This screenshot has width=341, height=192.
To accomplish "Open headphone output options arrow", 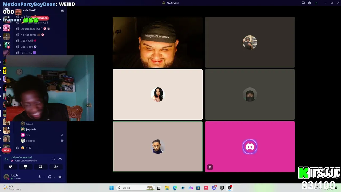I will [54, 177].
